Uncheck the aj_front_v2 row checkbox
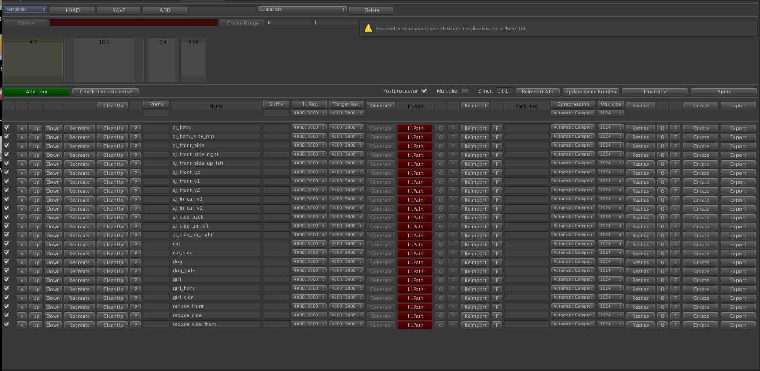760x371 pixels. [x=6, y=190]
